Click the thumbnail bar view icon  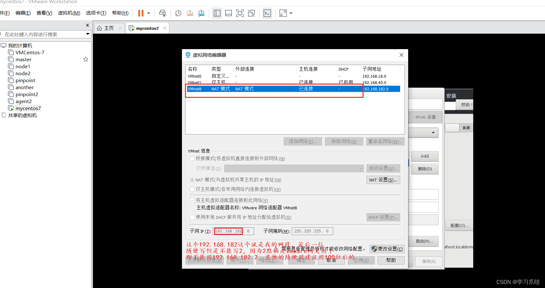(x=228, y=13)
